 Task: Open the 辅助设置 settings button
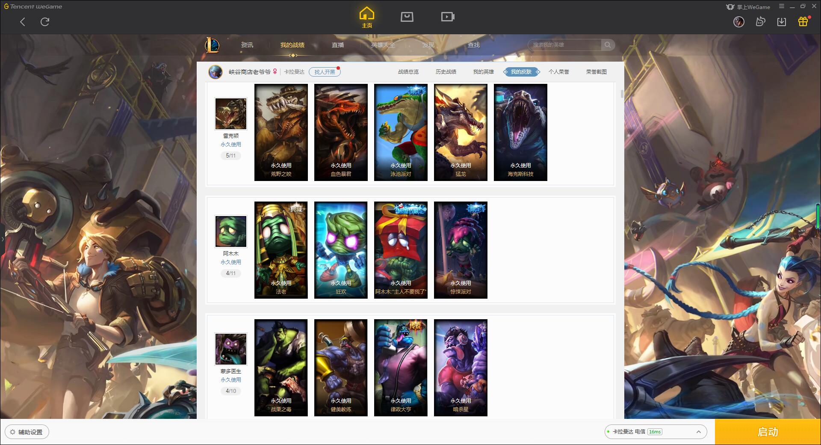pyautogui.click(x=27, y=432)
